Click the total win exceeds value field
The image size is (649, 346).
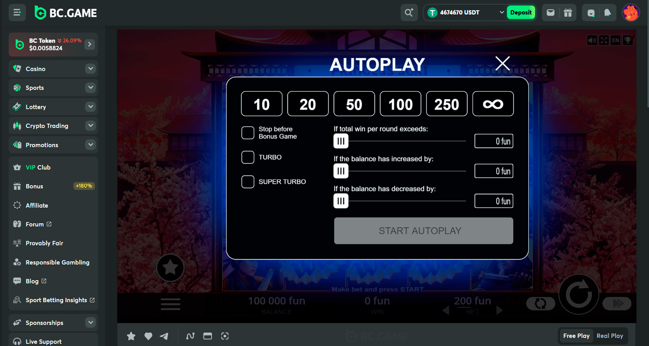point(494,141)
